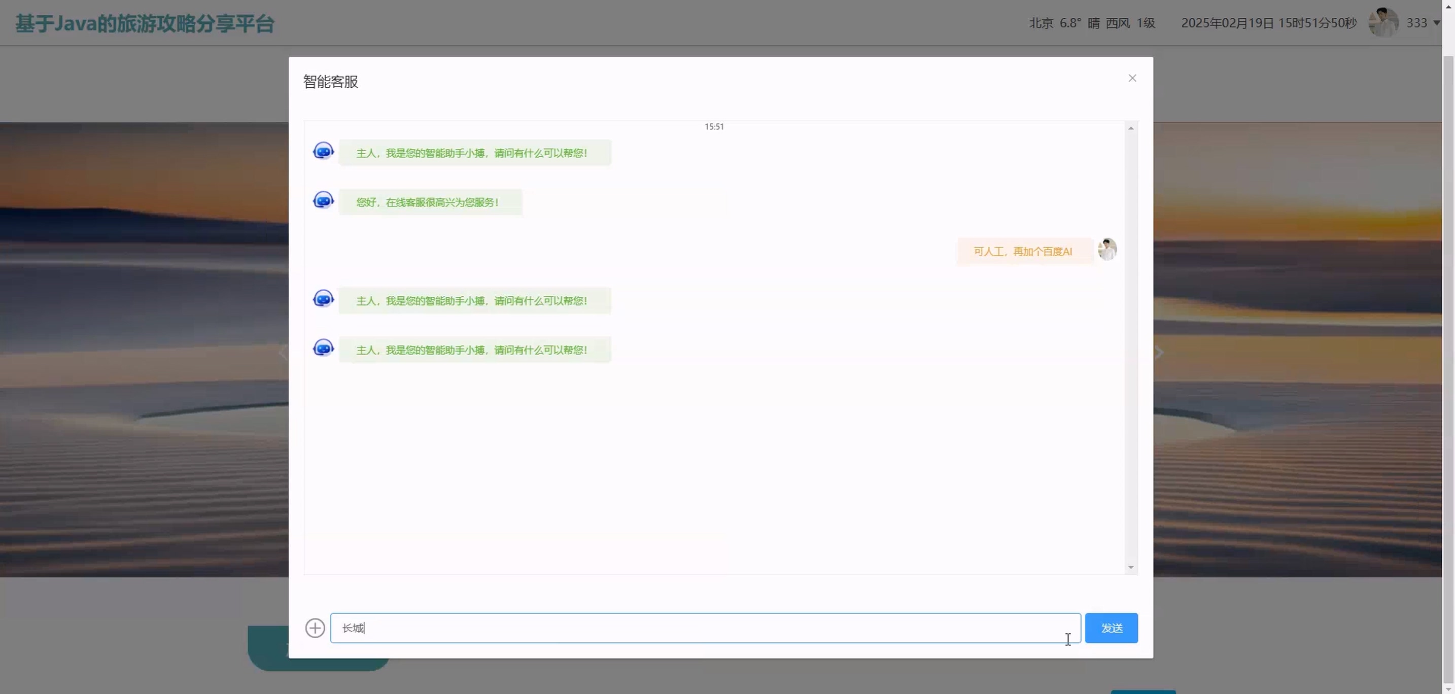Click user avatar beside 可人工 message

(1106, 250)
